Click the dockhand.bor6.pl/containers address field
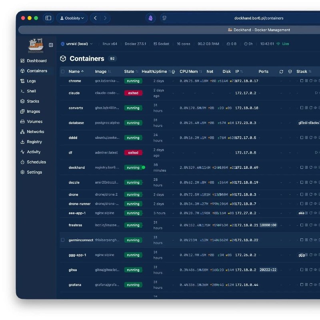This screenshot has height=320, width=320. pyautogui.click(x=259, y=18)
